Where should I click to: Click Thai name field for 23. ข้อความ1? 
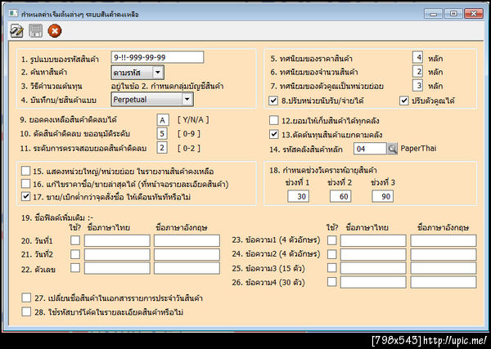(x=373, y=241)
